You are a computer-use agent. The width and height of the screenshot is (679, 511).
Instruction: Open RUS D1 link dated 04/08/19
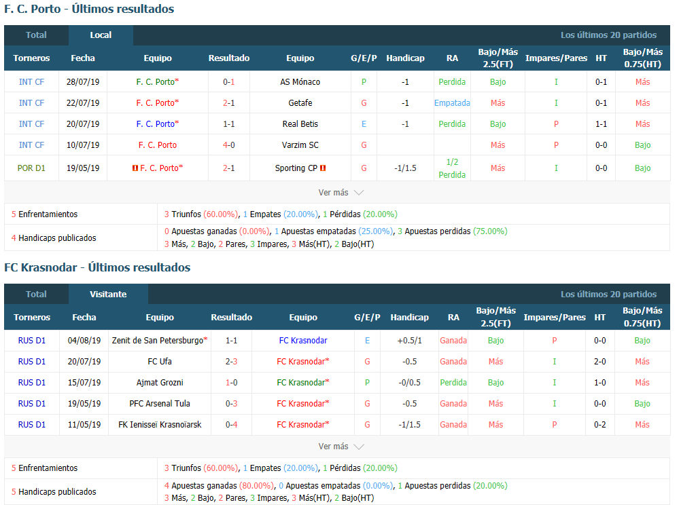click(x=32, y=341)
